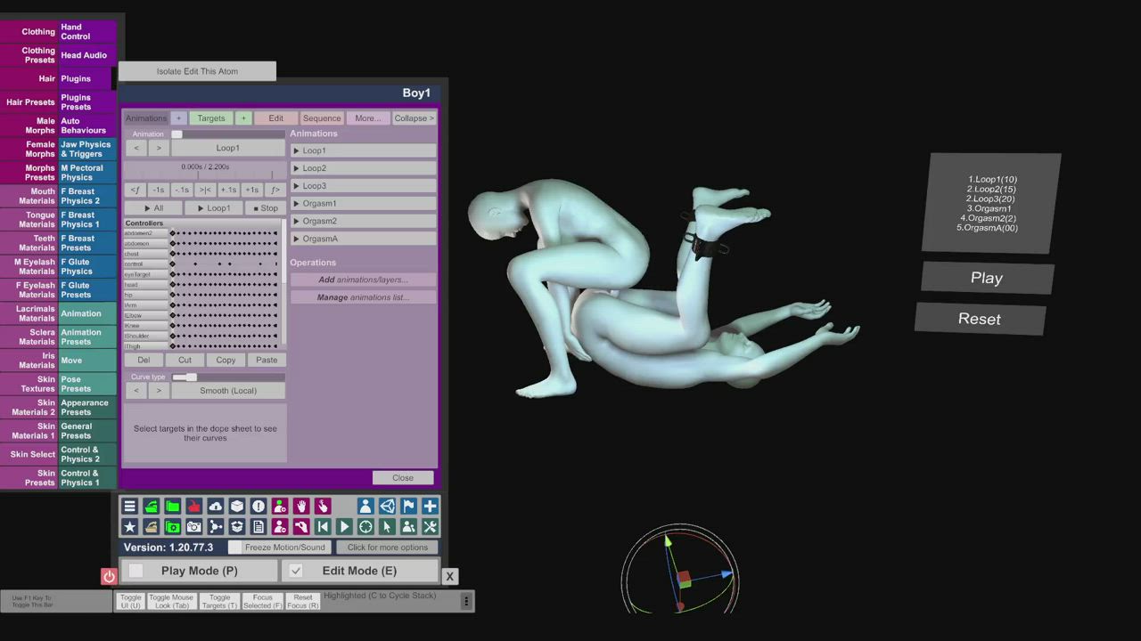
Task: Expand the Loop3 animation entry
Action: [363, 186]
